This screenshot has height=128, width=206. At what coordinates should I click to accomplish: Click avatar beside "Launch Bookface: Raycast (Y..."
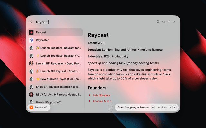pyautogui.click(x=31, y=56)
